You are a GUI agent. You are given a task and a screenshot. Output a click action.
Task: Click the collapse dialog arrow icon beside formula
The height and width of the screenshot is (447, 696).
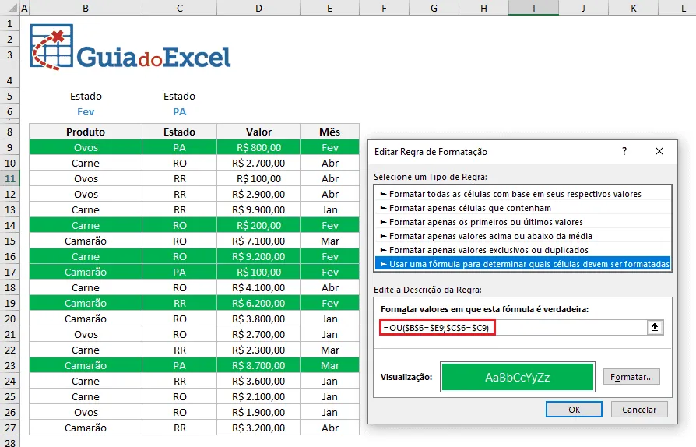(x=655, y=328)
